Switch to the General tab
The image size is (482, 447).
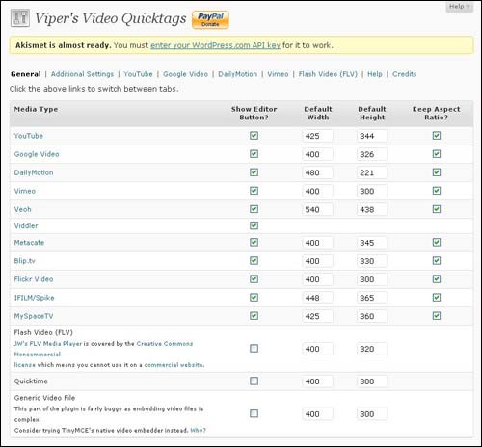coord(26,74)
